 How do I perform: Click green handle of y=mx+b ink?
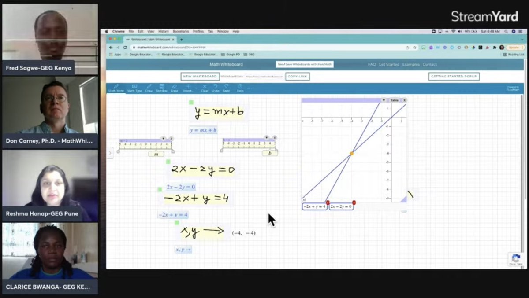191,102
